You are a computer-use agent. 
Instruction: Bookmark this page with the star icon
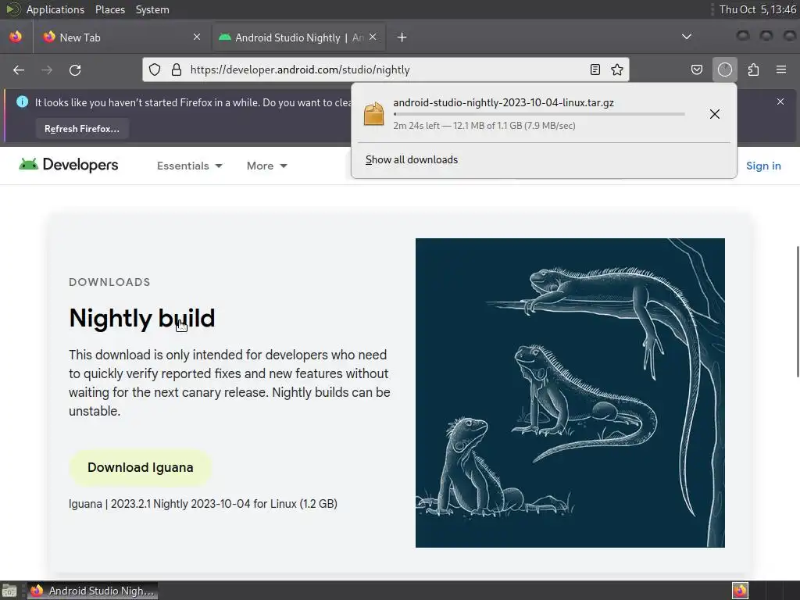(x=617, y=70)
